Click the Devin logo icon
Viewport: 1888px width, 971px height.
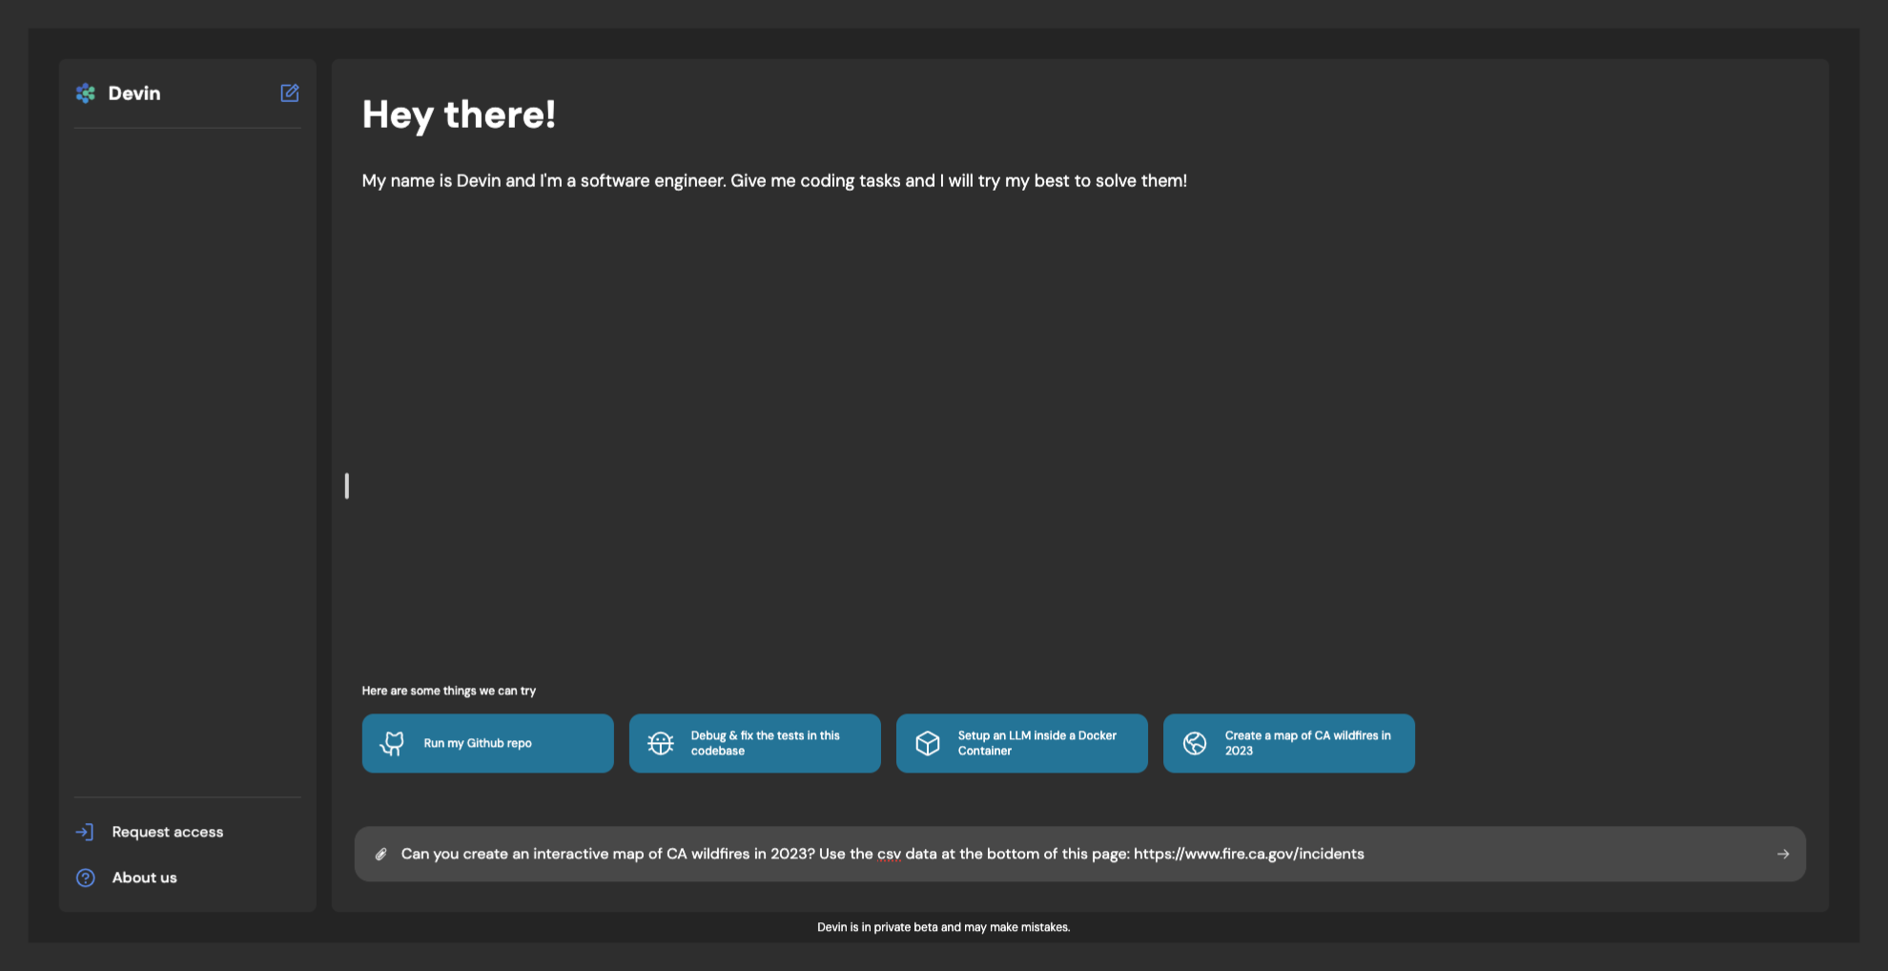[x=86, y=93]
